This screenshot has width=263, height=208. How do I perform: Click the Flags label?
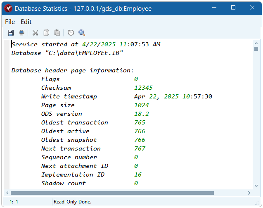coord(50,79)
